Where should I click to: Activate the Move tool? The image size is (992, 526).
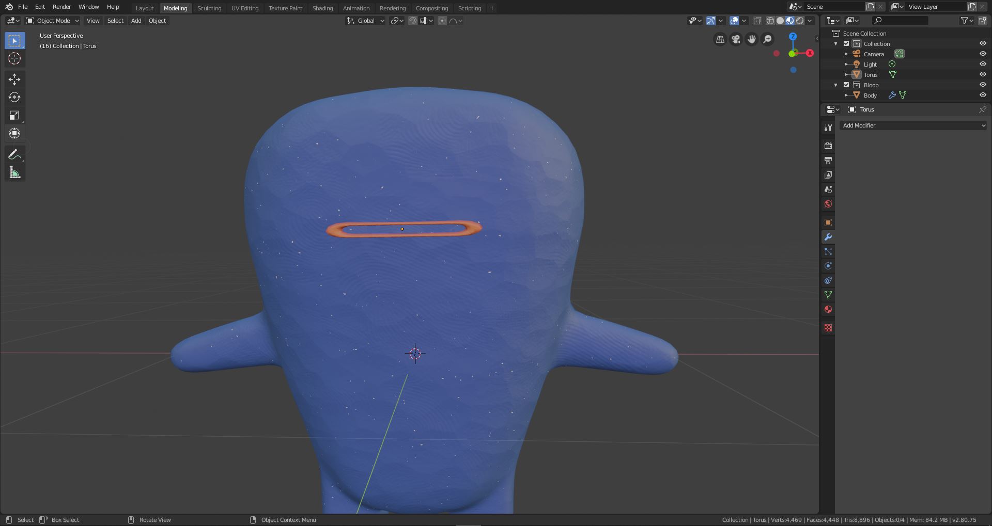pos(14,78)
